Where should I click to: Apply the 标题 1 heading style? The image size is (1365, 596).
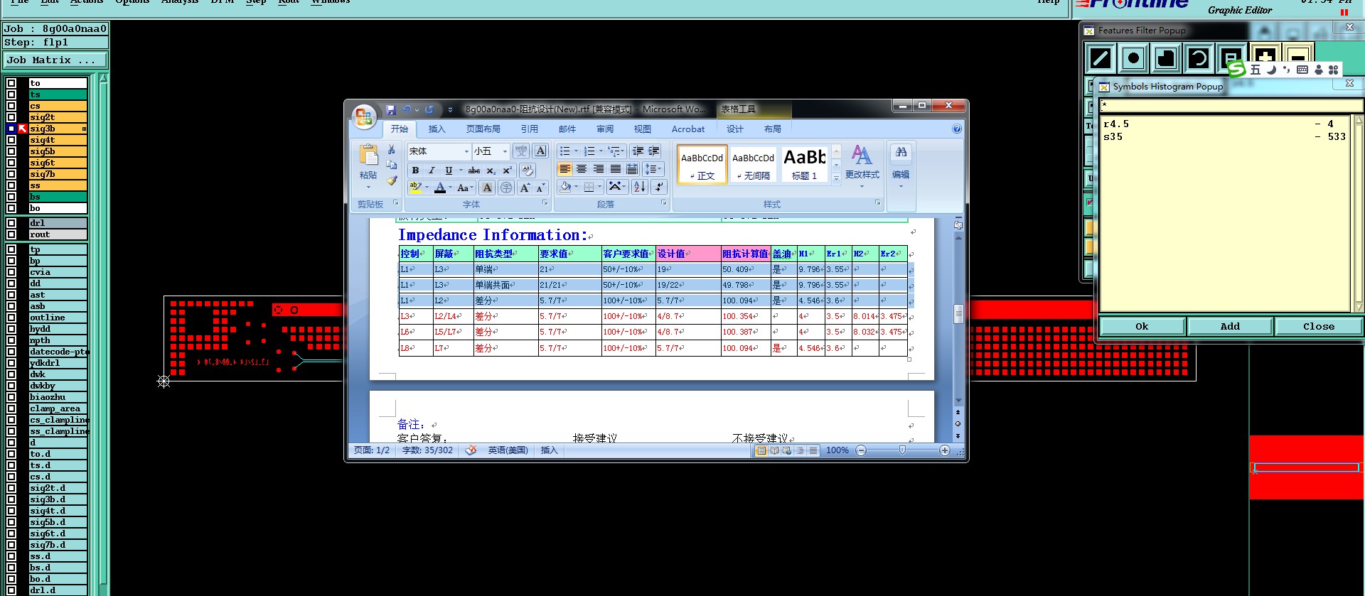point(805,165)
